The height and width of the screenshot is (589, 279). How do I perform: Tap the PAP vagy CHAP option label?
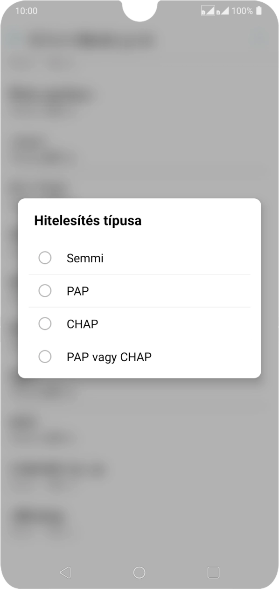click(x=109, y=357)
